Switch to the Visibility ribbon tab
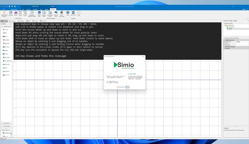The width and height of the screenshot is (249, 144). tap(46, 9)
